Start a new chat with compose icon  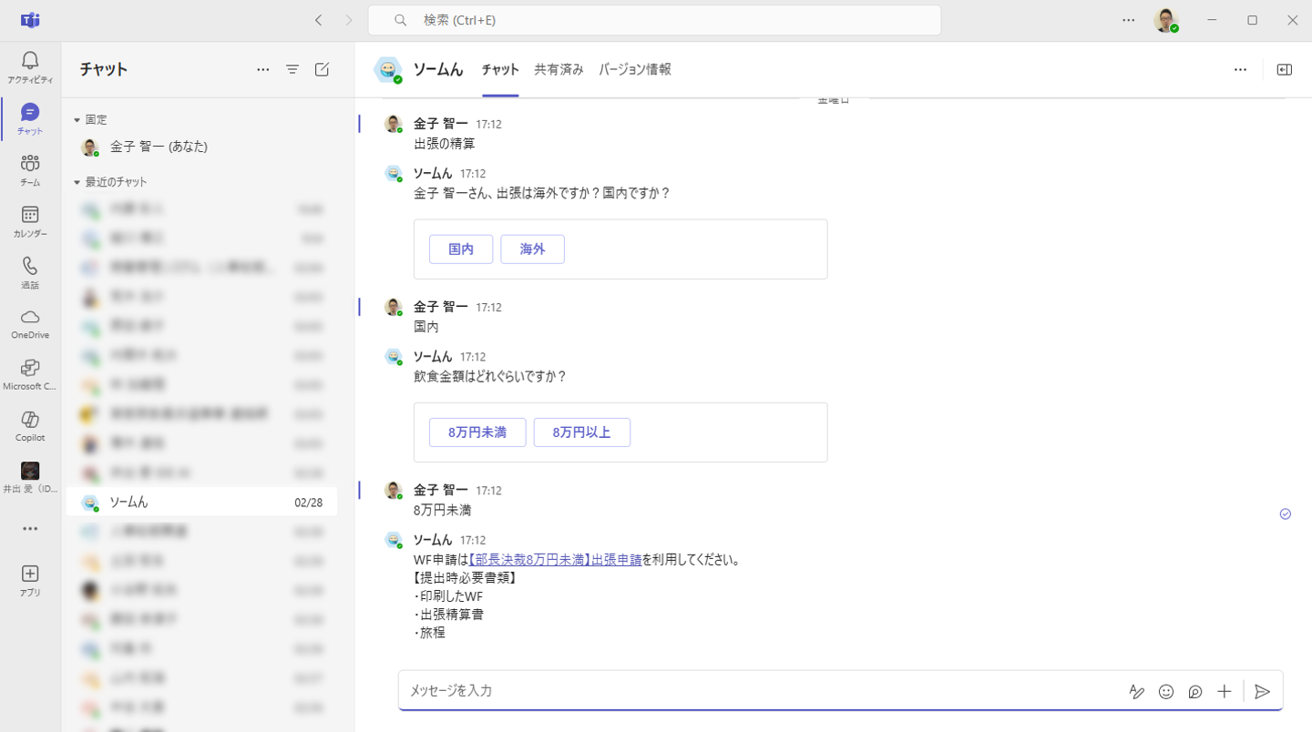[322, 69]
